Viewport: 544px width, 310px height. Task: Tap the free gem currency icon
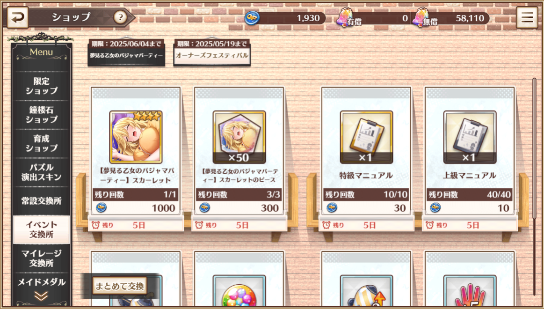click(x=420, y=17)
